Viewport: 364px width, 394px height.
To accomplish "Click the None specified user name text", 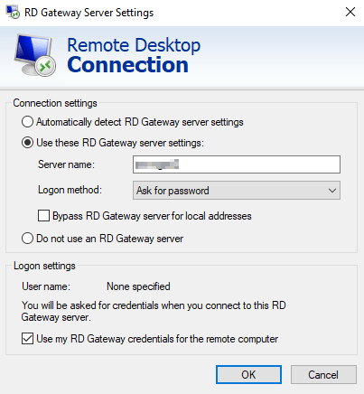I will pos(138,286).
